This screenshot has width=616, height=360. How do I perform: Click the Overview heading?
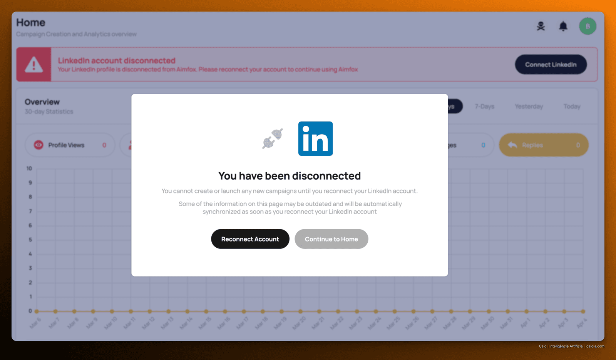pos(42,102)
